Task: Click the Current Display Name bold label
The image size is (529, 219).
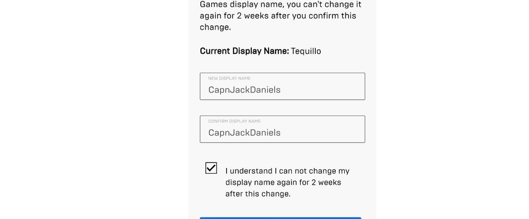Action: (244, 51)
